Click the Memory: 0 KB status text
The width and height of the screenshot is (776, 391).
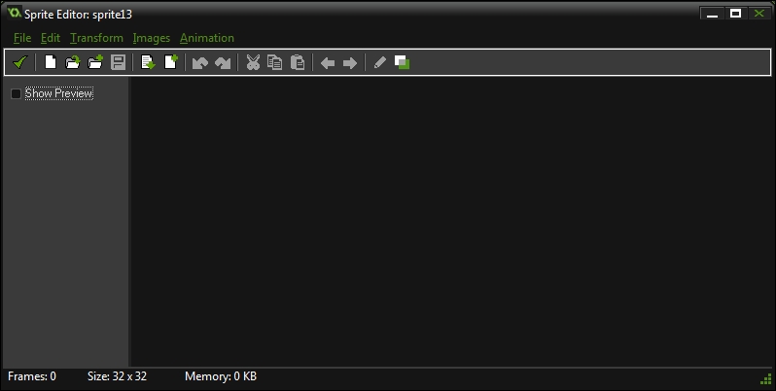coord(221,376)
